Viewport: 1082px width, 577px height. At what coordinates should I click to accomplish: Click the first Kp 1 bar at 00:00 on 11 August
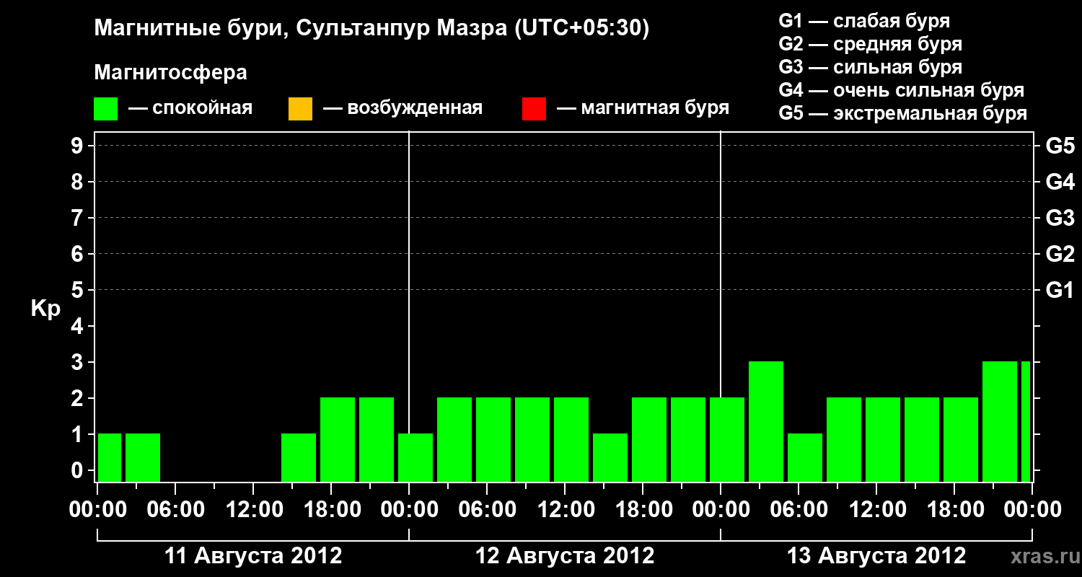110,457
